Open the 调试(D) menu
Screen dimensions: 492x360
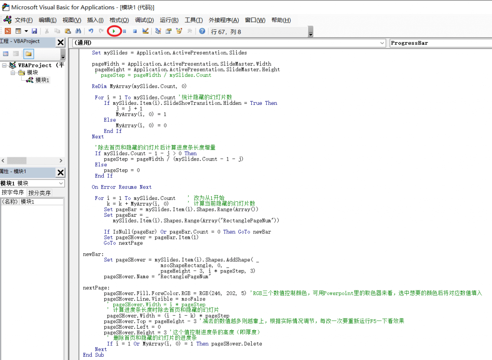point(144,20)
